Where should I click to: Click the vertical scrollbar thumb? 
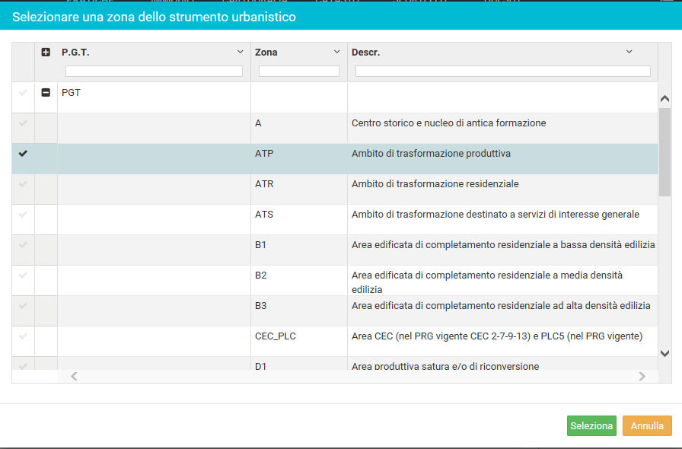coord(664,152)
